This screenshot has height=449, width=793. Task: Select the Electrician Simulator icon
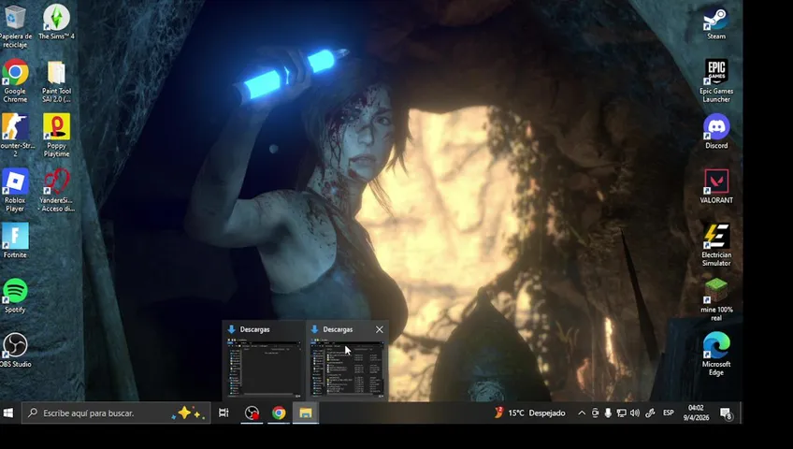716,245
